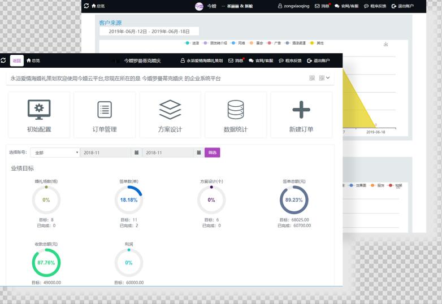Click the 返回 back button

(x=17, y=60)
